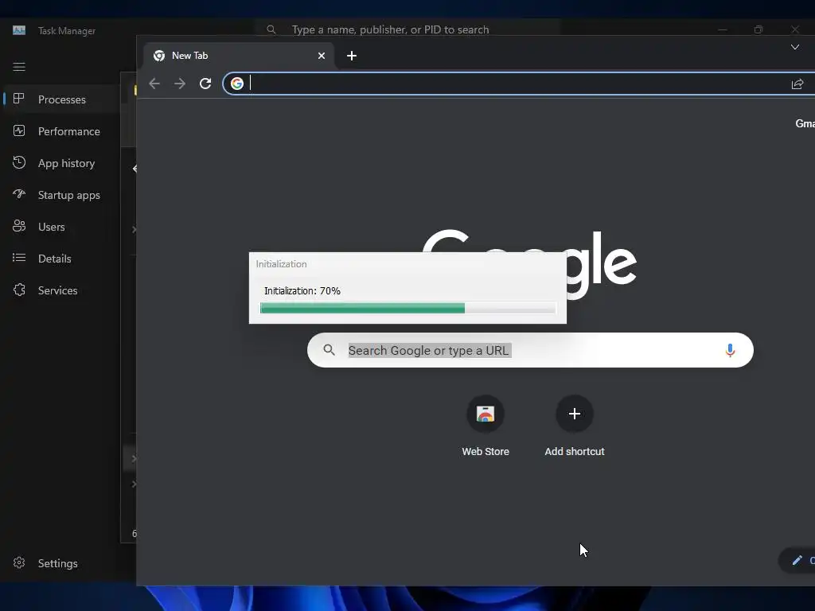
Task: Open App history in Task Manager
Action: point(61,163)
